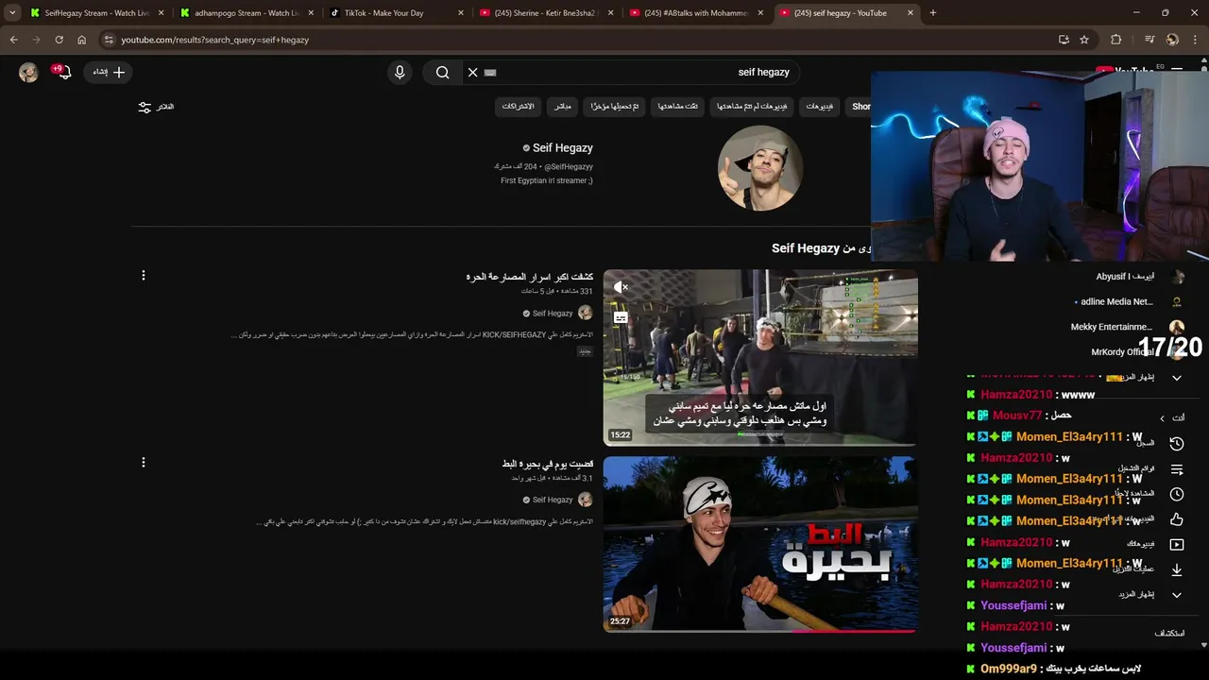Open Downloads icon in the sidebar
Viewport: 1209px width, 680px height.
pyautogui.click(x=1177, y=569)
